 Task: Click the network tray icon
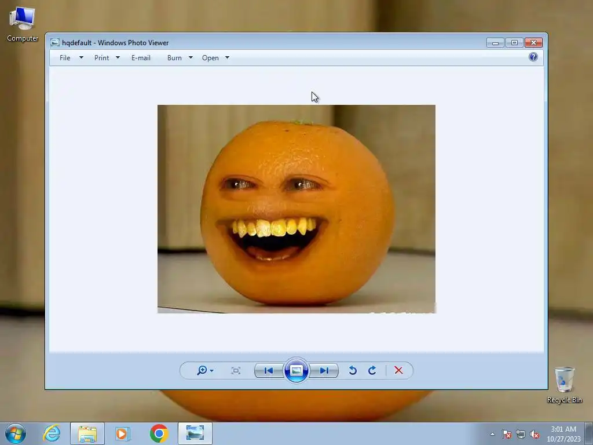pyautogui.click(x=521, y=434)
